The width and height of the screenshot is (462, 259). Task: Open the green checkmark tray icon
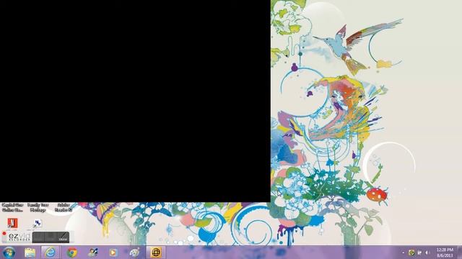(411, 253)
